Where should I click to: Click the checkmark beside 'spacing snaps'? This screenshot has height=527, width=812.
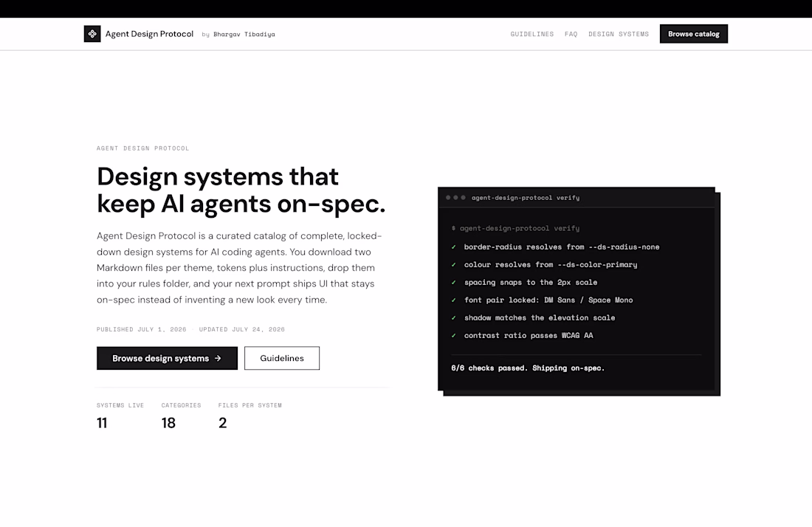click(454, 282)
